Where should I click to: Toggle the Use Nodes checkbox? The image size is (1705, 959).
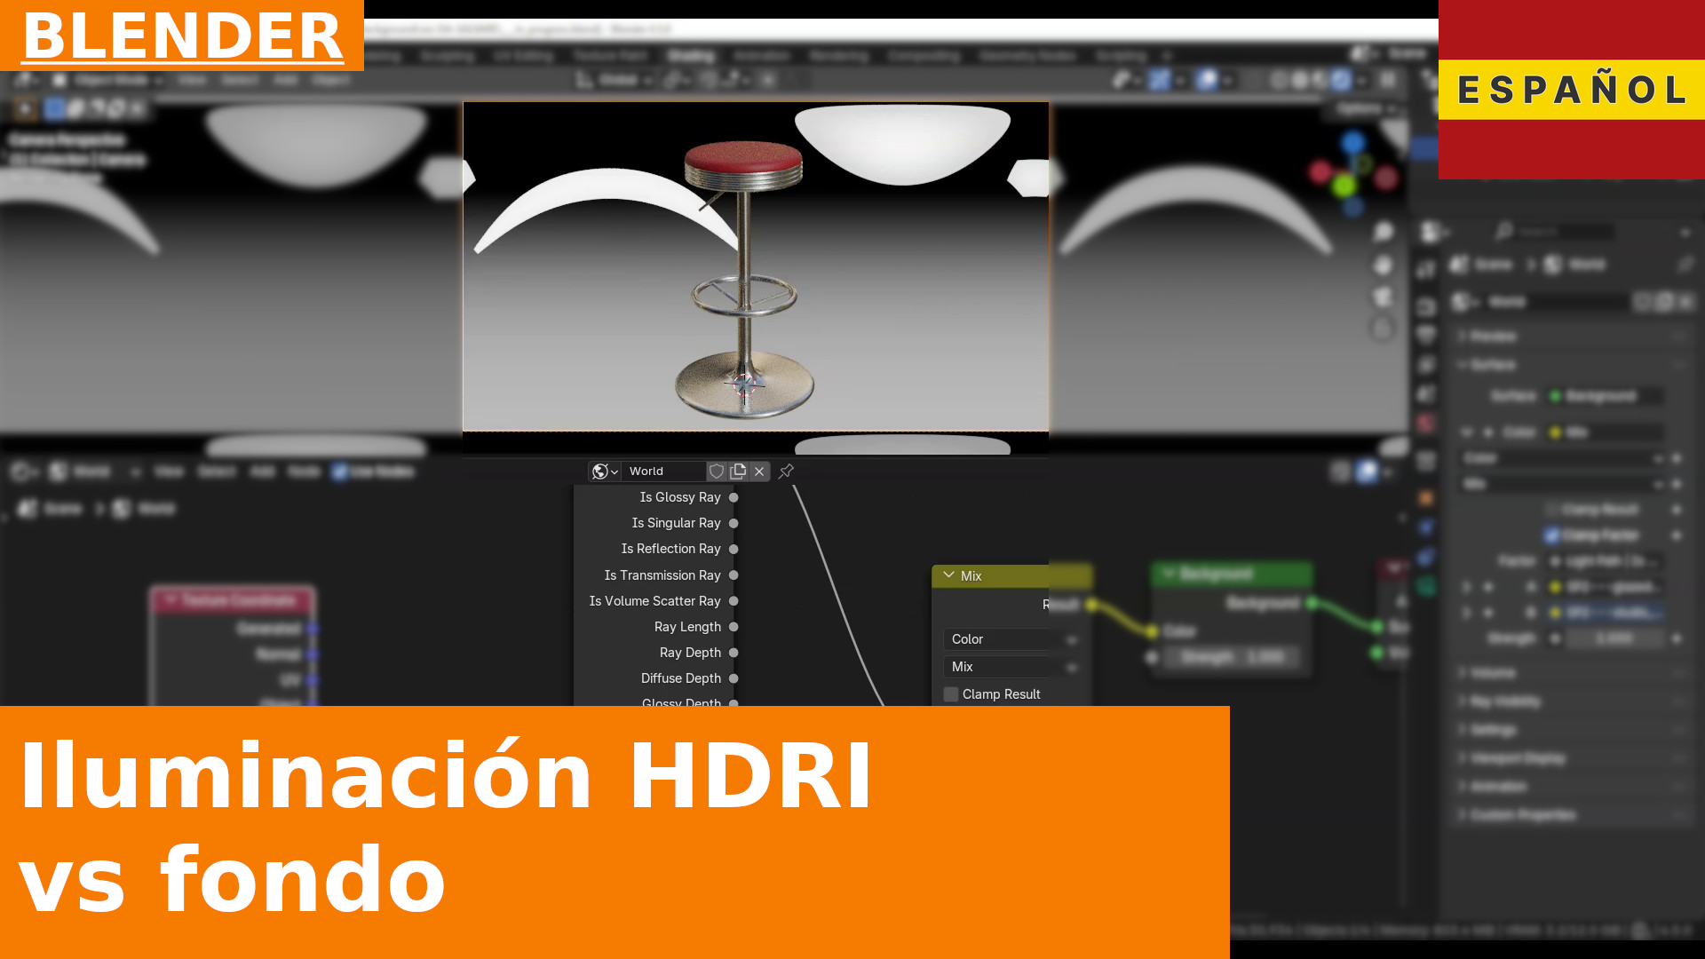[340, 472]
